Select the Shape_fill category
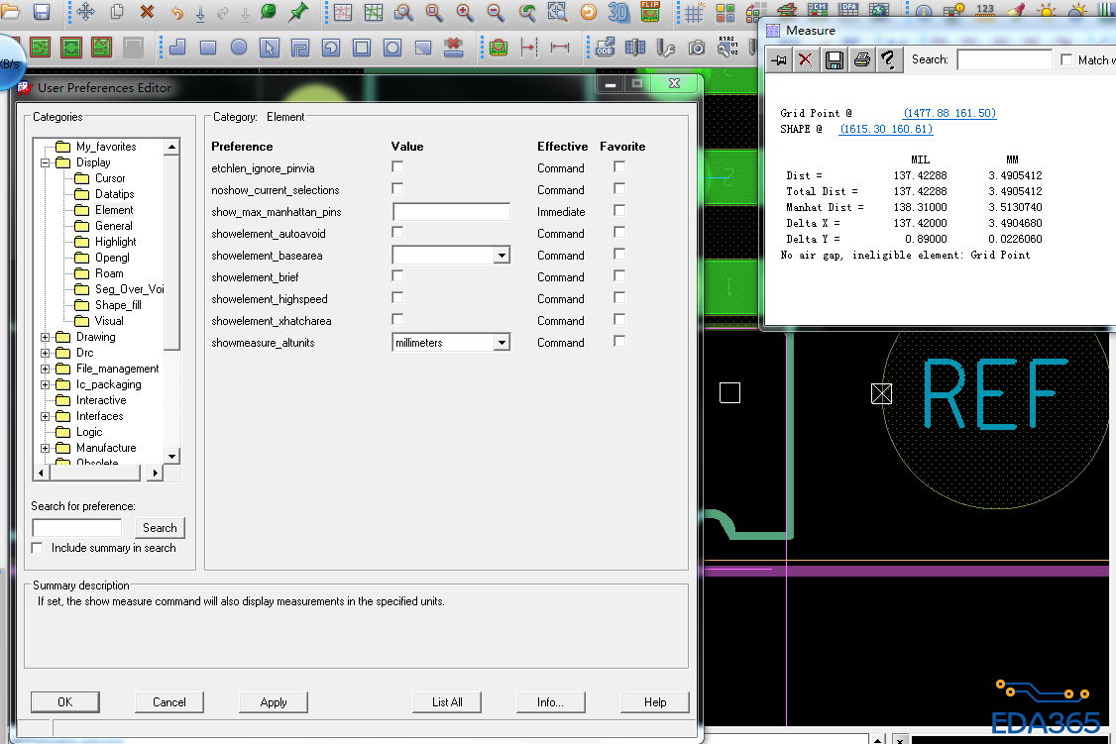 click(x=118, y=305)
